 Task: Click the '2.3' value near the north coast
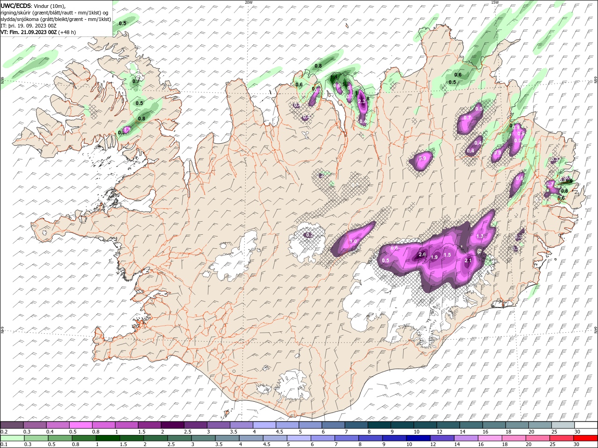[x=361, y=101]
